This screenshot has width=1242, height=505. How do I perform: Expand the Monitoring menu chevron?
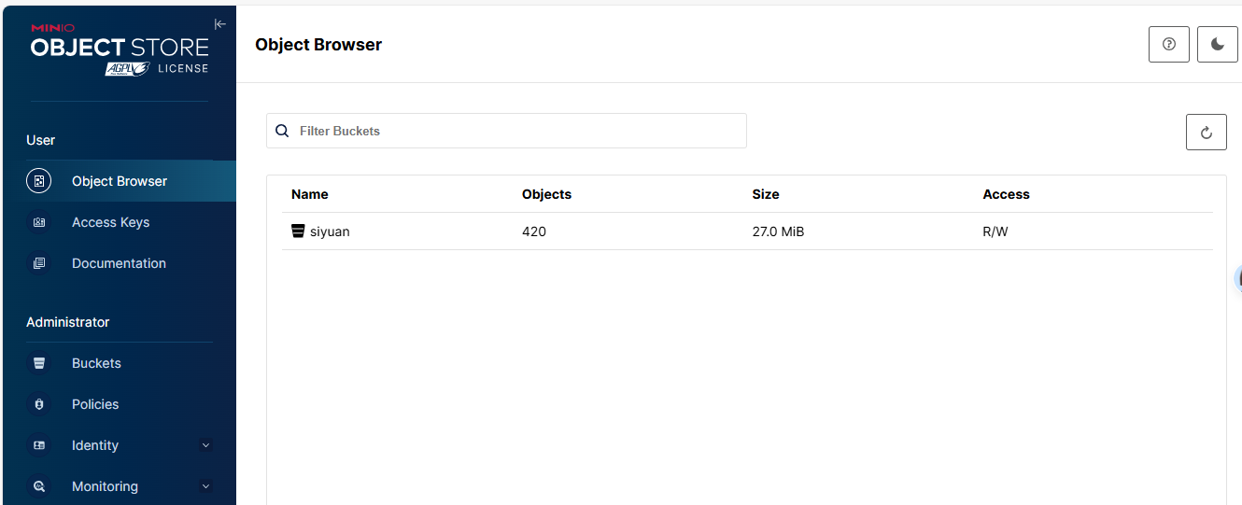pyautogui.click(x=206, y=486)
